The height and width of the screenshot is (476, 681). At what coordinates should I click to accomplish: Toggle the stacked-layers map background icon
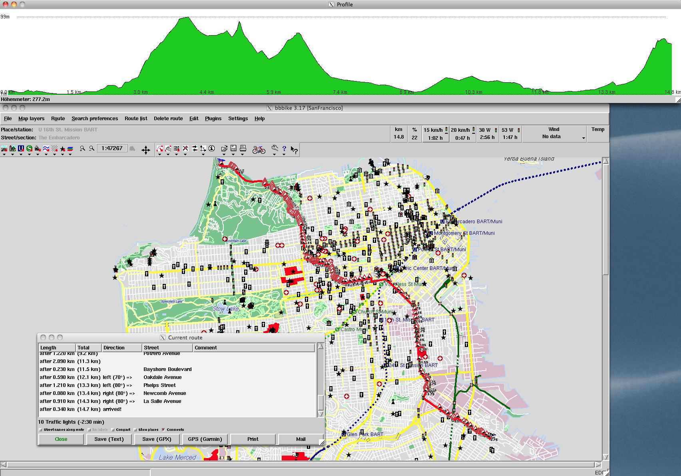click(70, 149)
